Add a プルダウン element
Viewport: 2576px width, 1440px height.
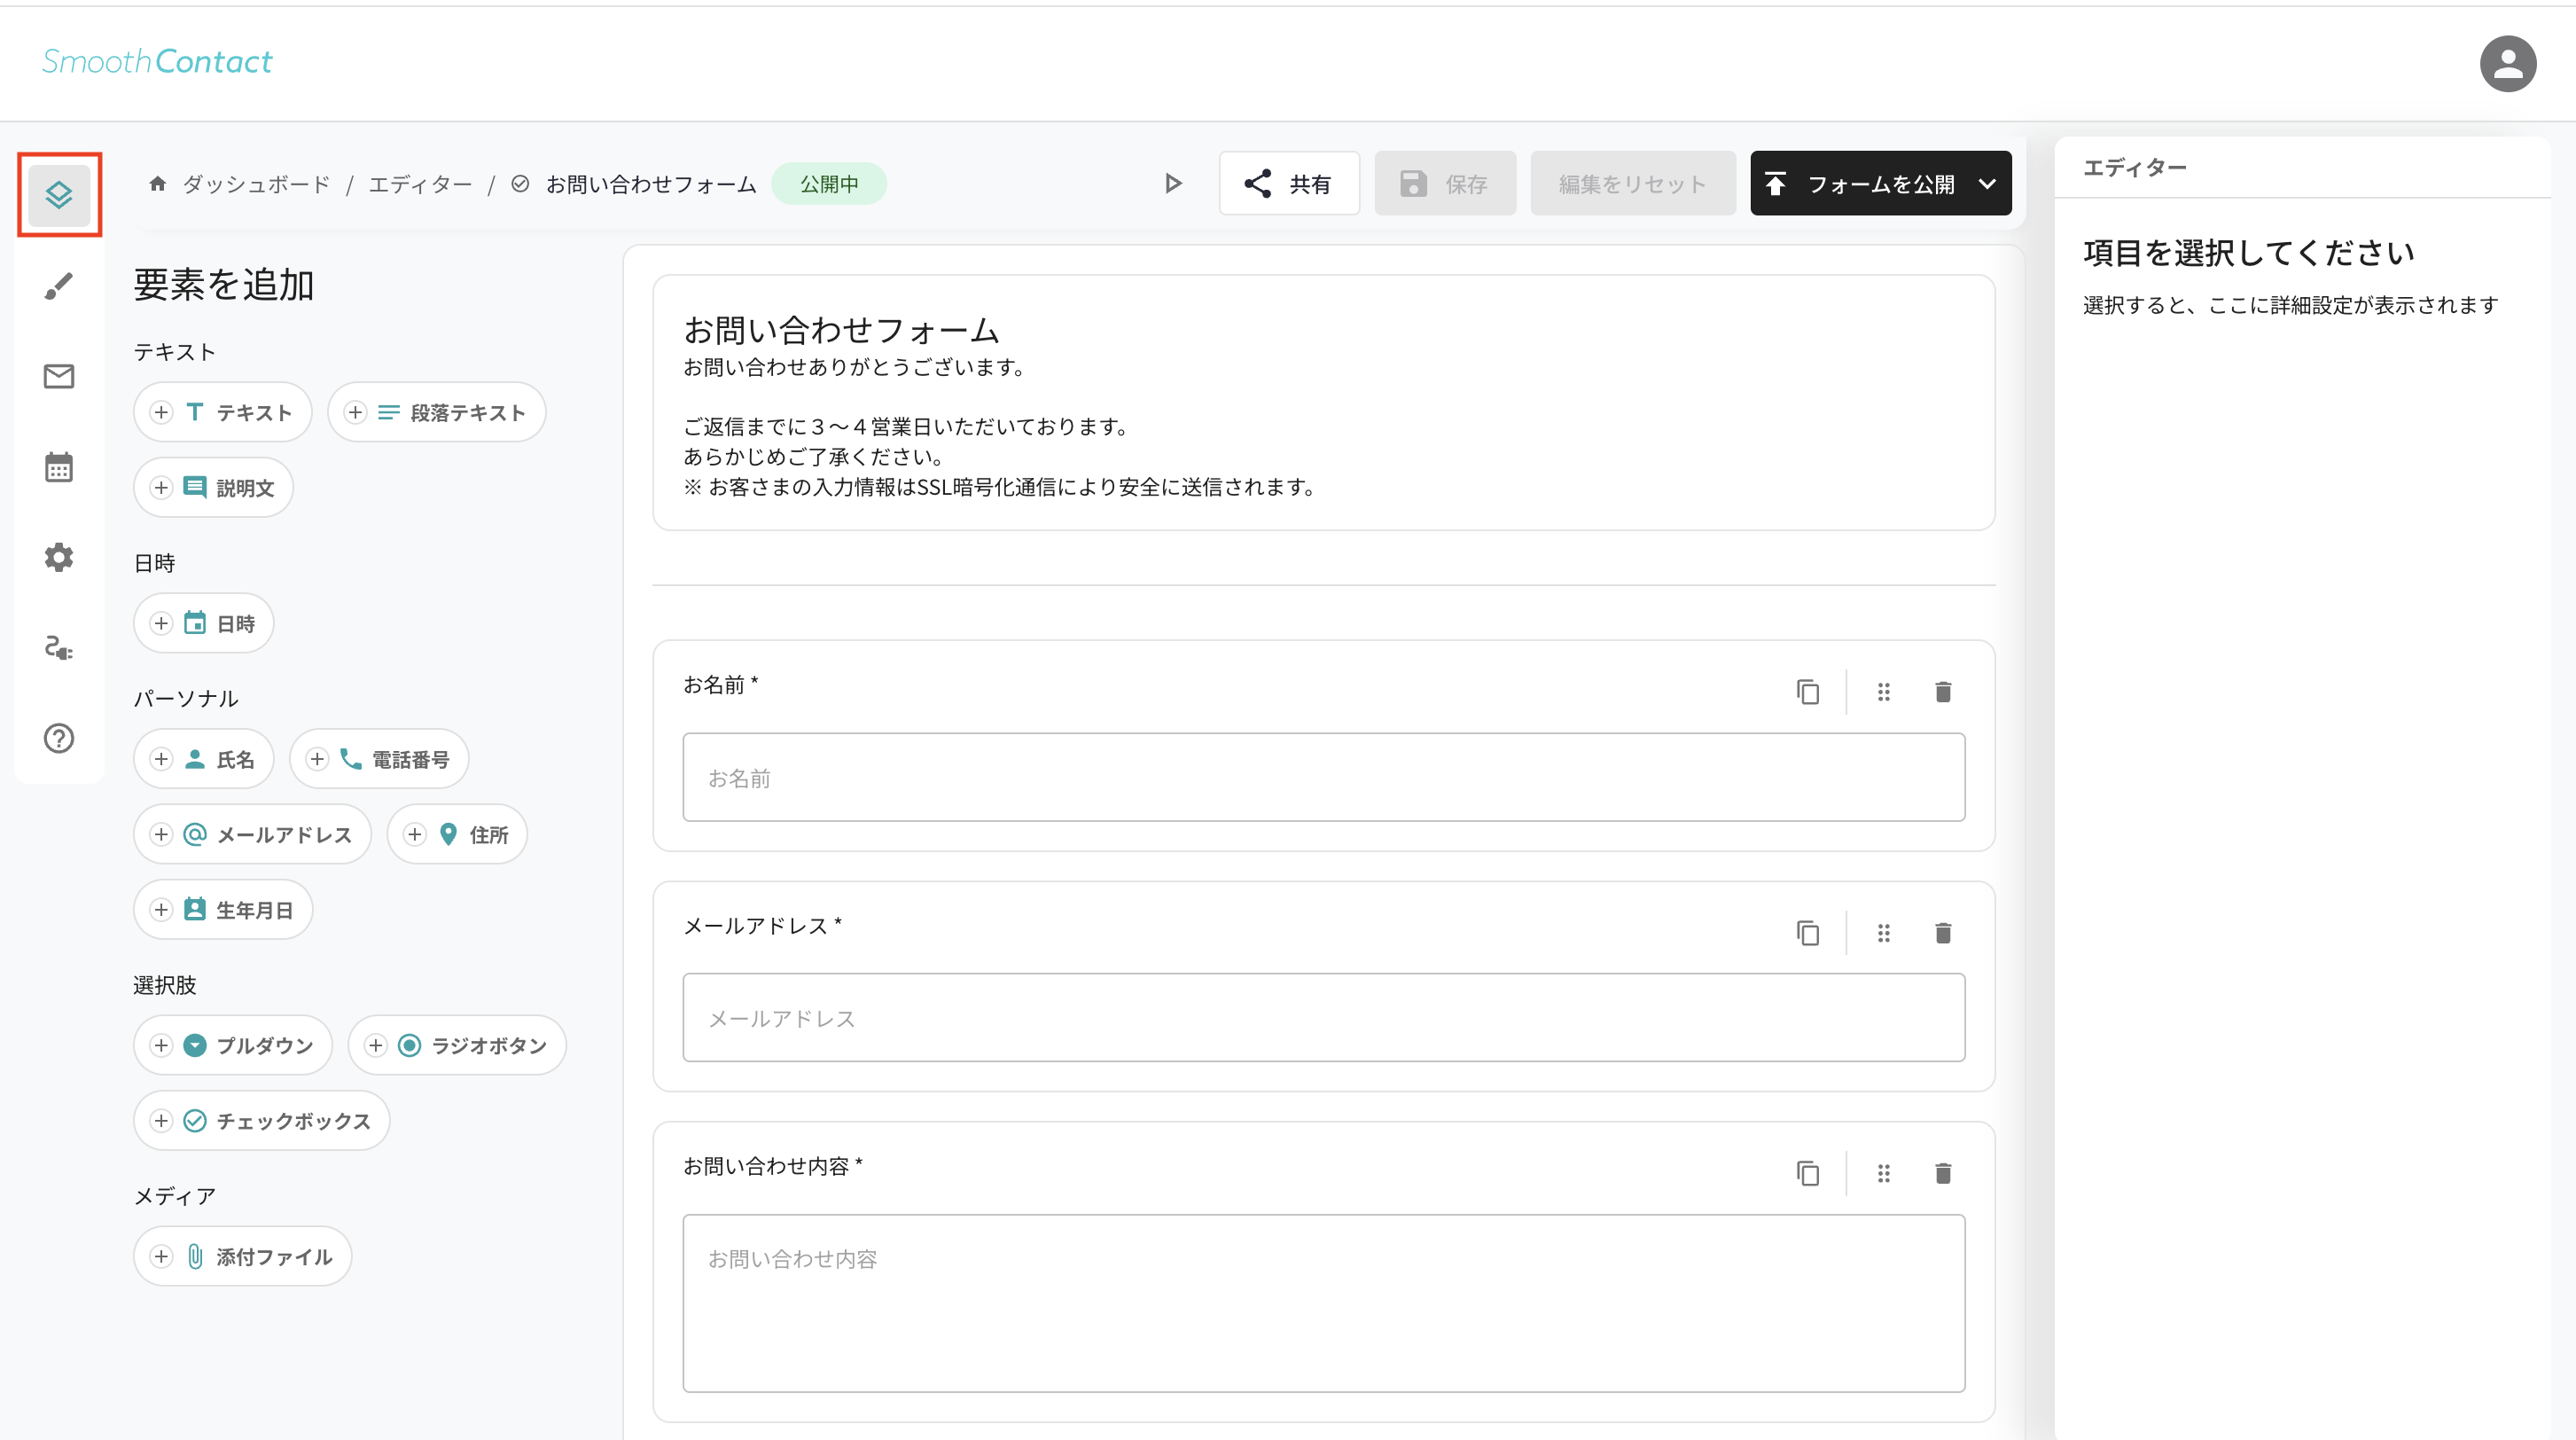tap(232, 1045)
